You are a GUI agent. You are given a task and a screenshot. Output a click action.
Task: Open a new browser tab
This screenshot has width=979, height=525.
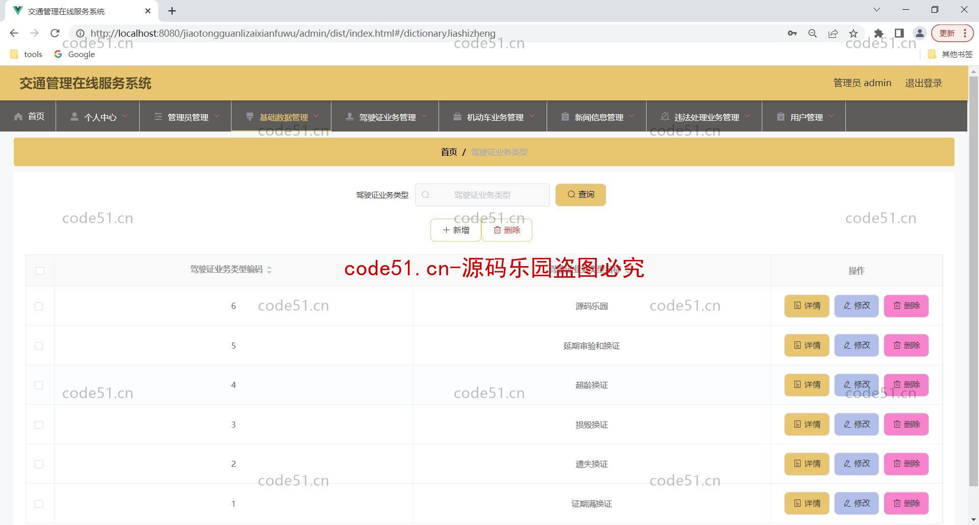pos(172,11)
